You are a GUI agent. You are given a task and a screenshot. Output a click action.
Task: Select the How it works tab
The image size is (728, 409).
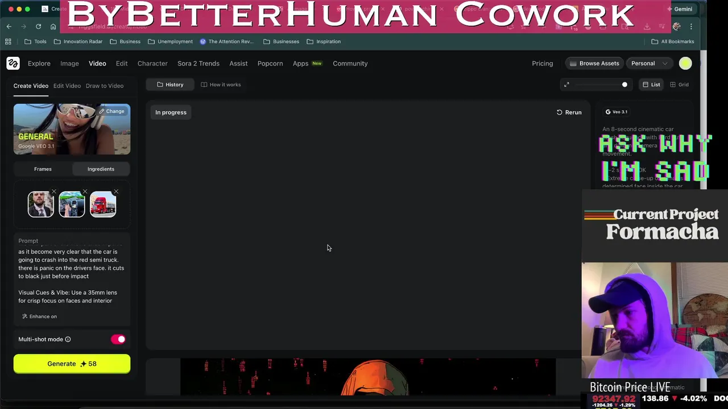coord(221,85)
